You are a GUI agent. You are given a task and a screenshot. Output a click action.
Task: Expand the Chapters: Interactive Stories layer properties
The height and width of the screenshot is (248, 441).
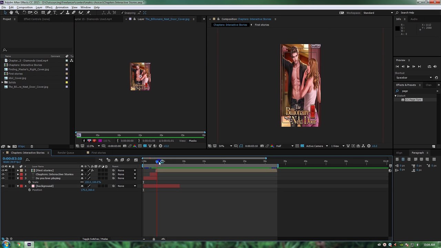point(18,174)
